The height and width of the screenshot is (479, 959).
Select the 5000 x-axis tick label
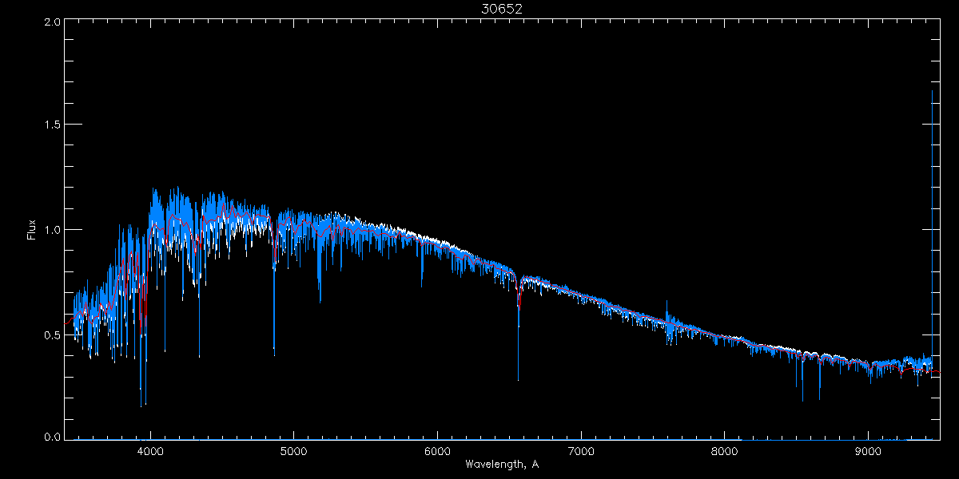click(x=293, y=450)
